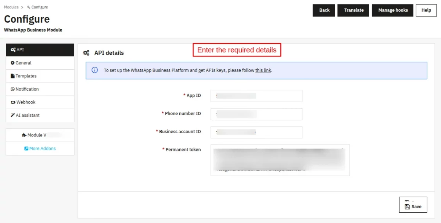Click the WhatsApp Notification icon
Screen dimensions: 441x223
[12, 89]
